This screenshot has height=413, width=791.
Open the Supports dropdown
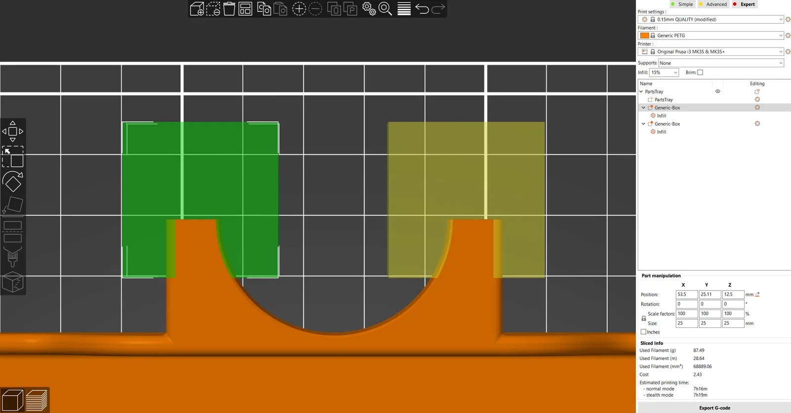[x=721, y=63]
